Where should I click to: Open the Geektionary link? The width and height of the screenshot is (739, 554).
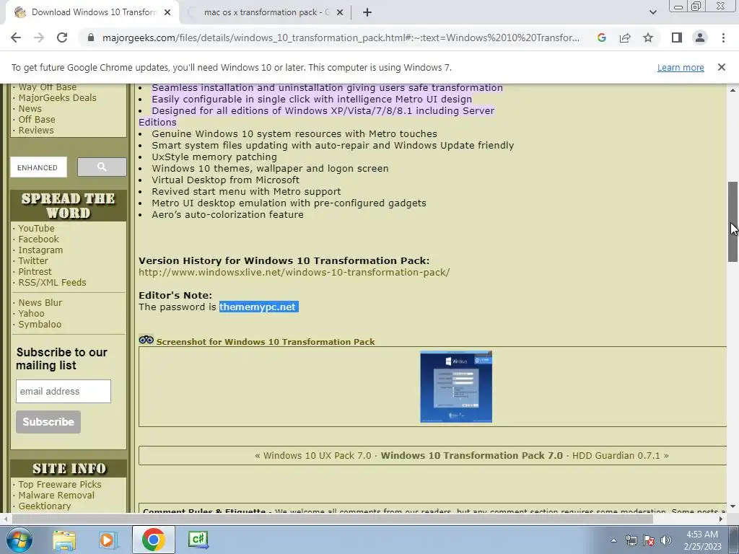point(44,506)
